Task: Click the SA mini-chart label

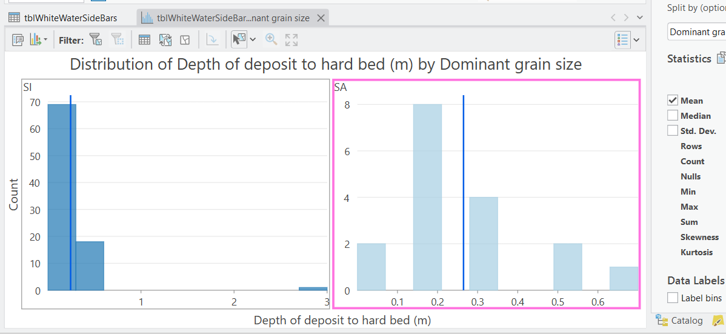Action: click(341, 86)
